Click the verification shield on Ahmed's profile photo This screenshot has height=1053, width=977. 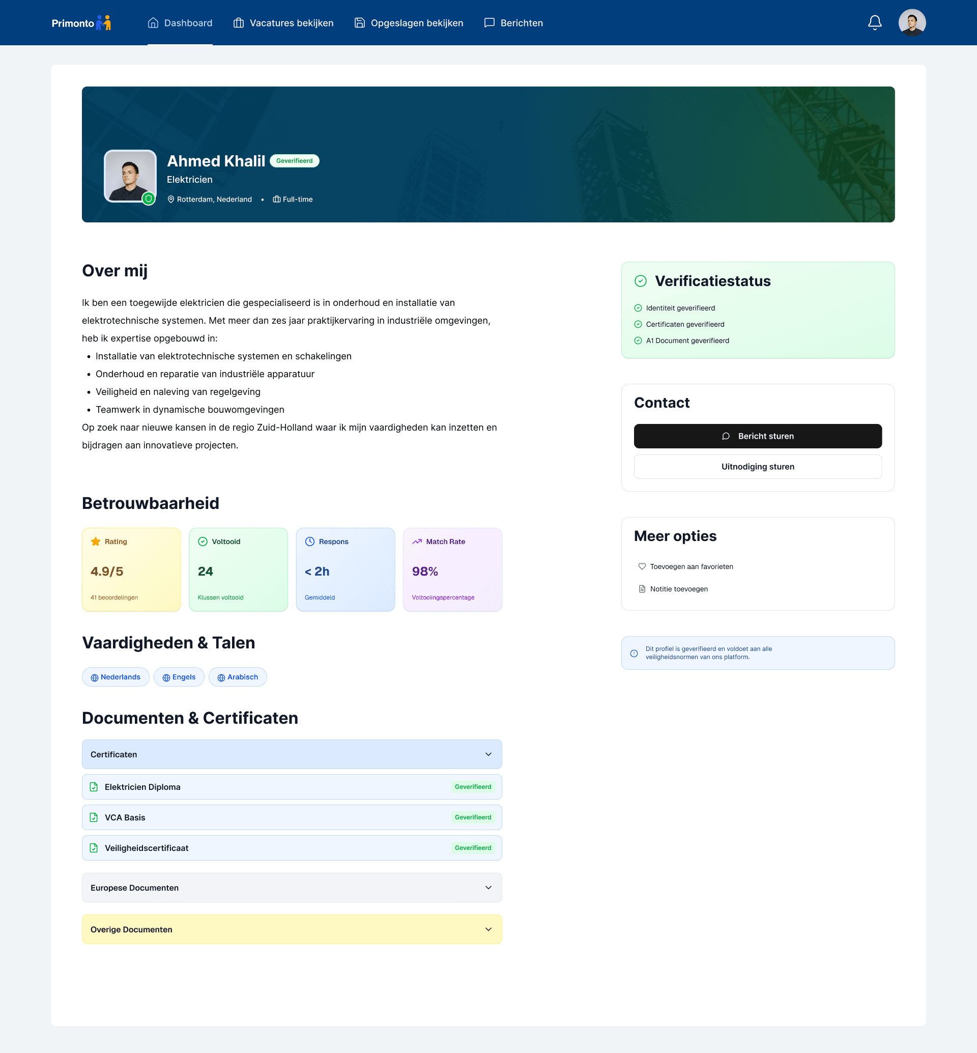click(149, 200)
